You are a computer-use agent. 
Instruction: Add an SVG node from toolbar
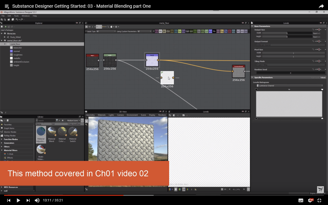(x=218, y=31)
